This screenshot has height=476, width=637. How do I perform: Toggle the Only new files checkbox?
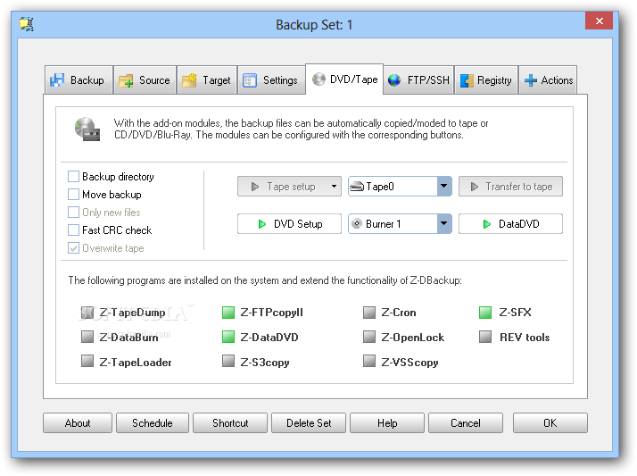(73, 213)
